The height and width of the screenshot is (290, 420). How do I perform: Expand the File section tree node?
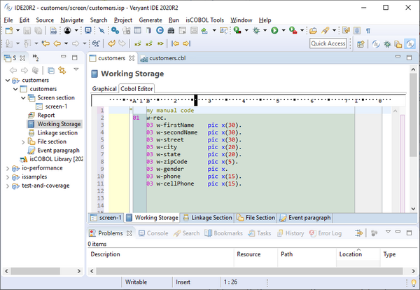click(23, 141)
